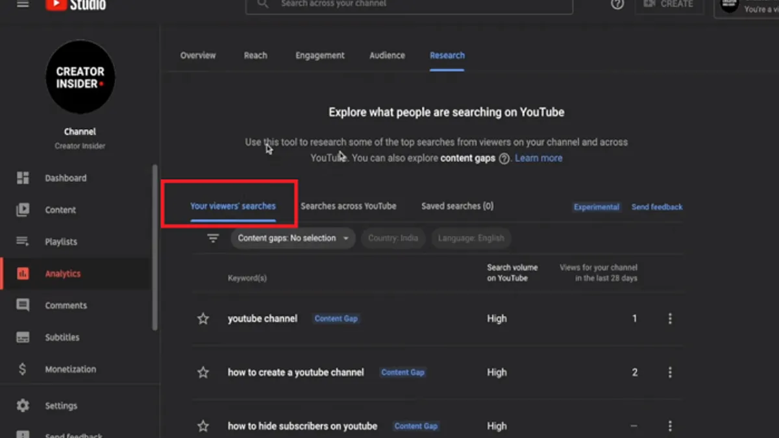Open Saved searches (0) tab
This screenshot has width=779, height=438.
[458, 206]
